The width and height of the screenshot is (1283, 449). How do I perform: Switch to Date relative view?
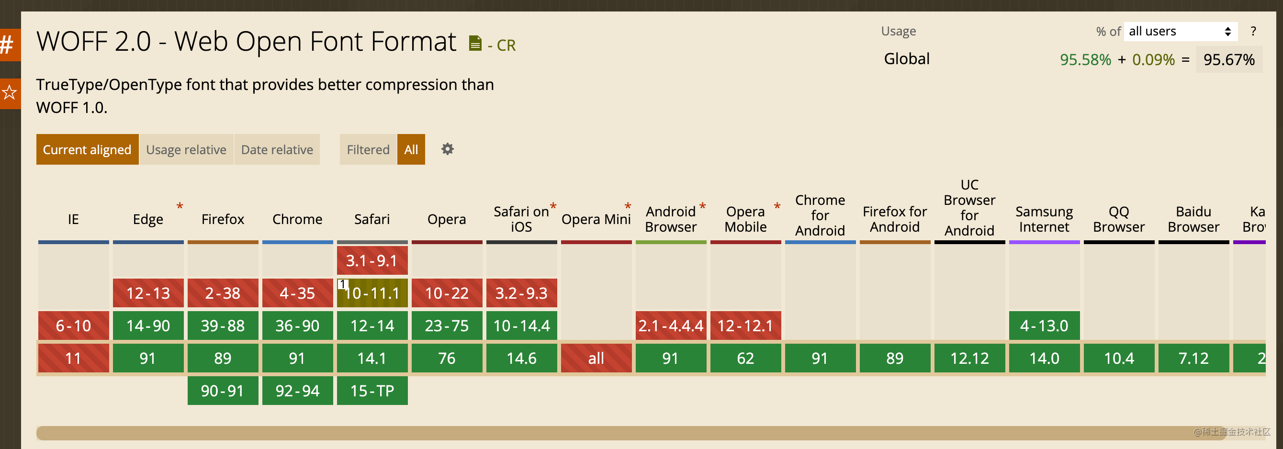pos(277,149)
